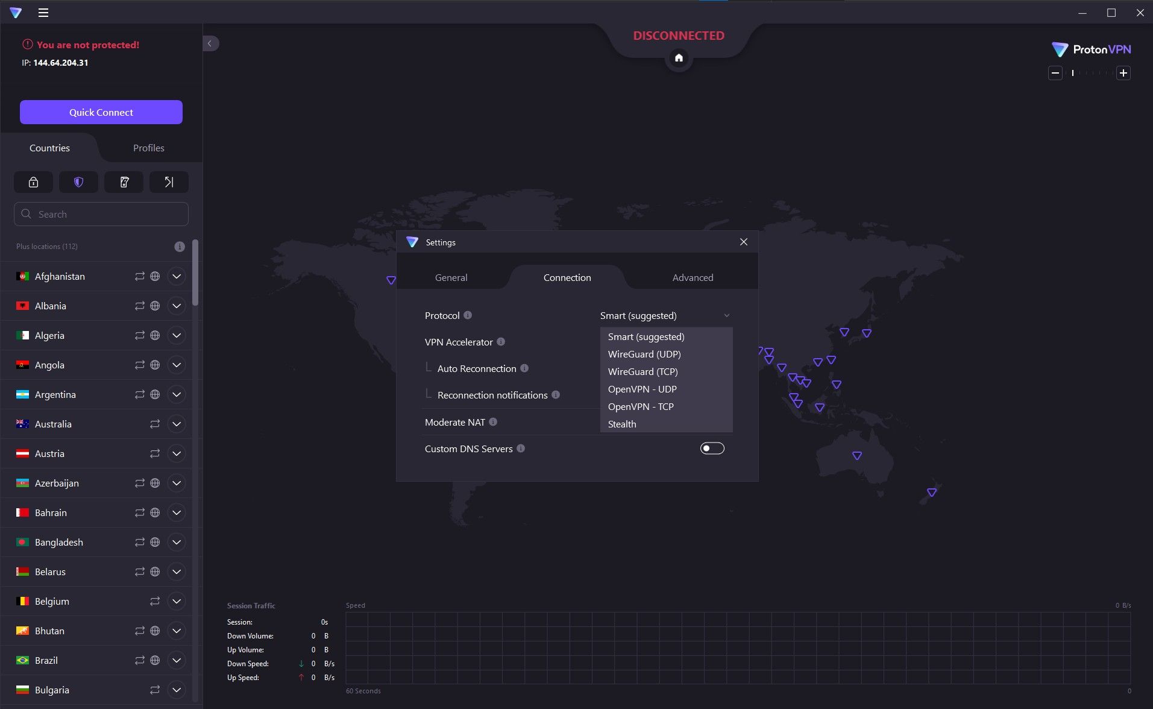Click the server search field
Image resolution: width=1153 pixels, height=709 pixels.
(101, 214)
